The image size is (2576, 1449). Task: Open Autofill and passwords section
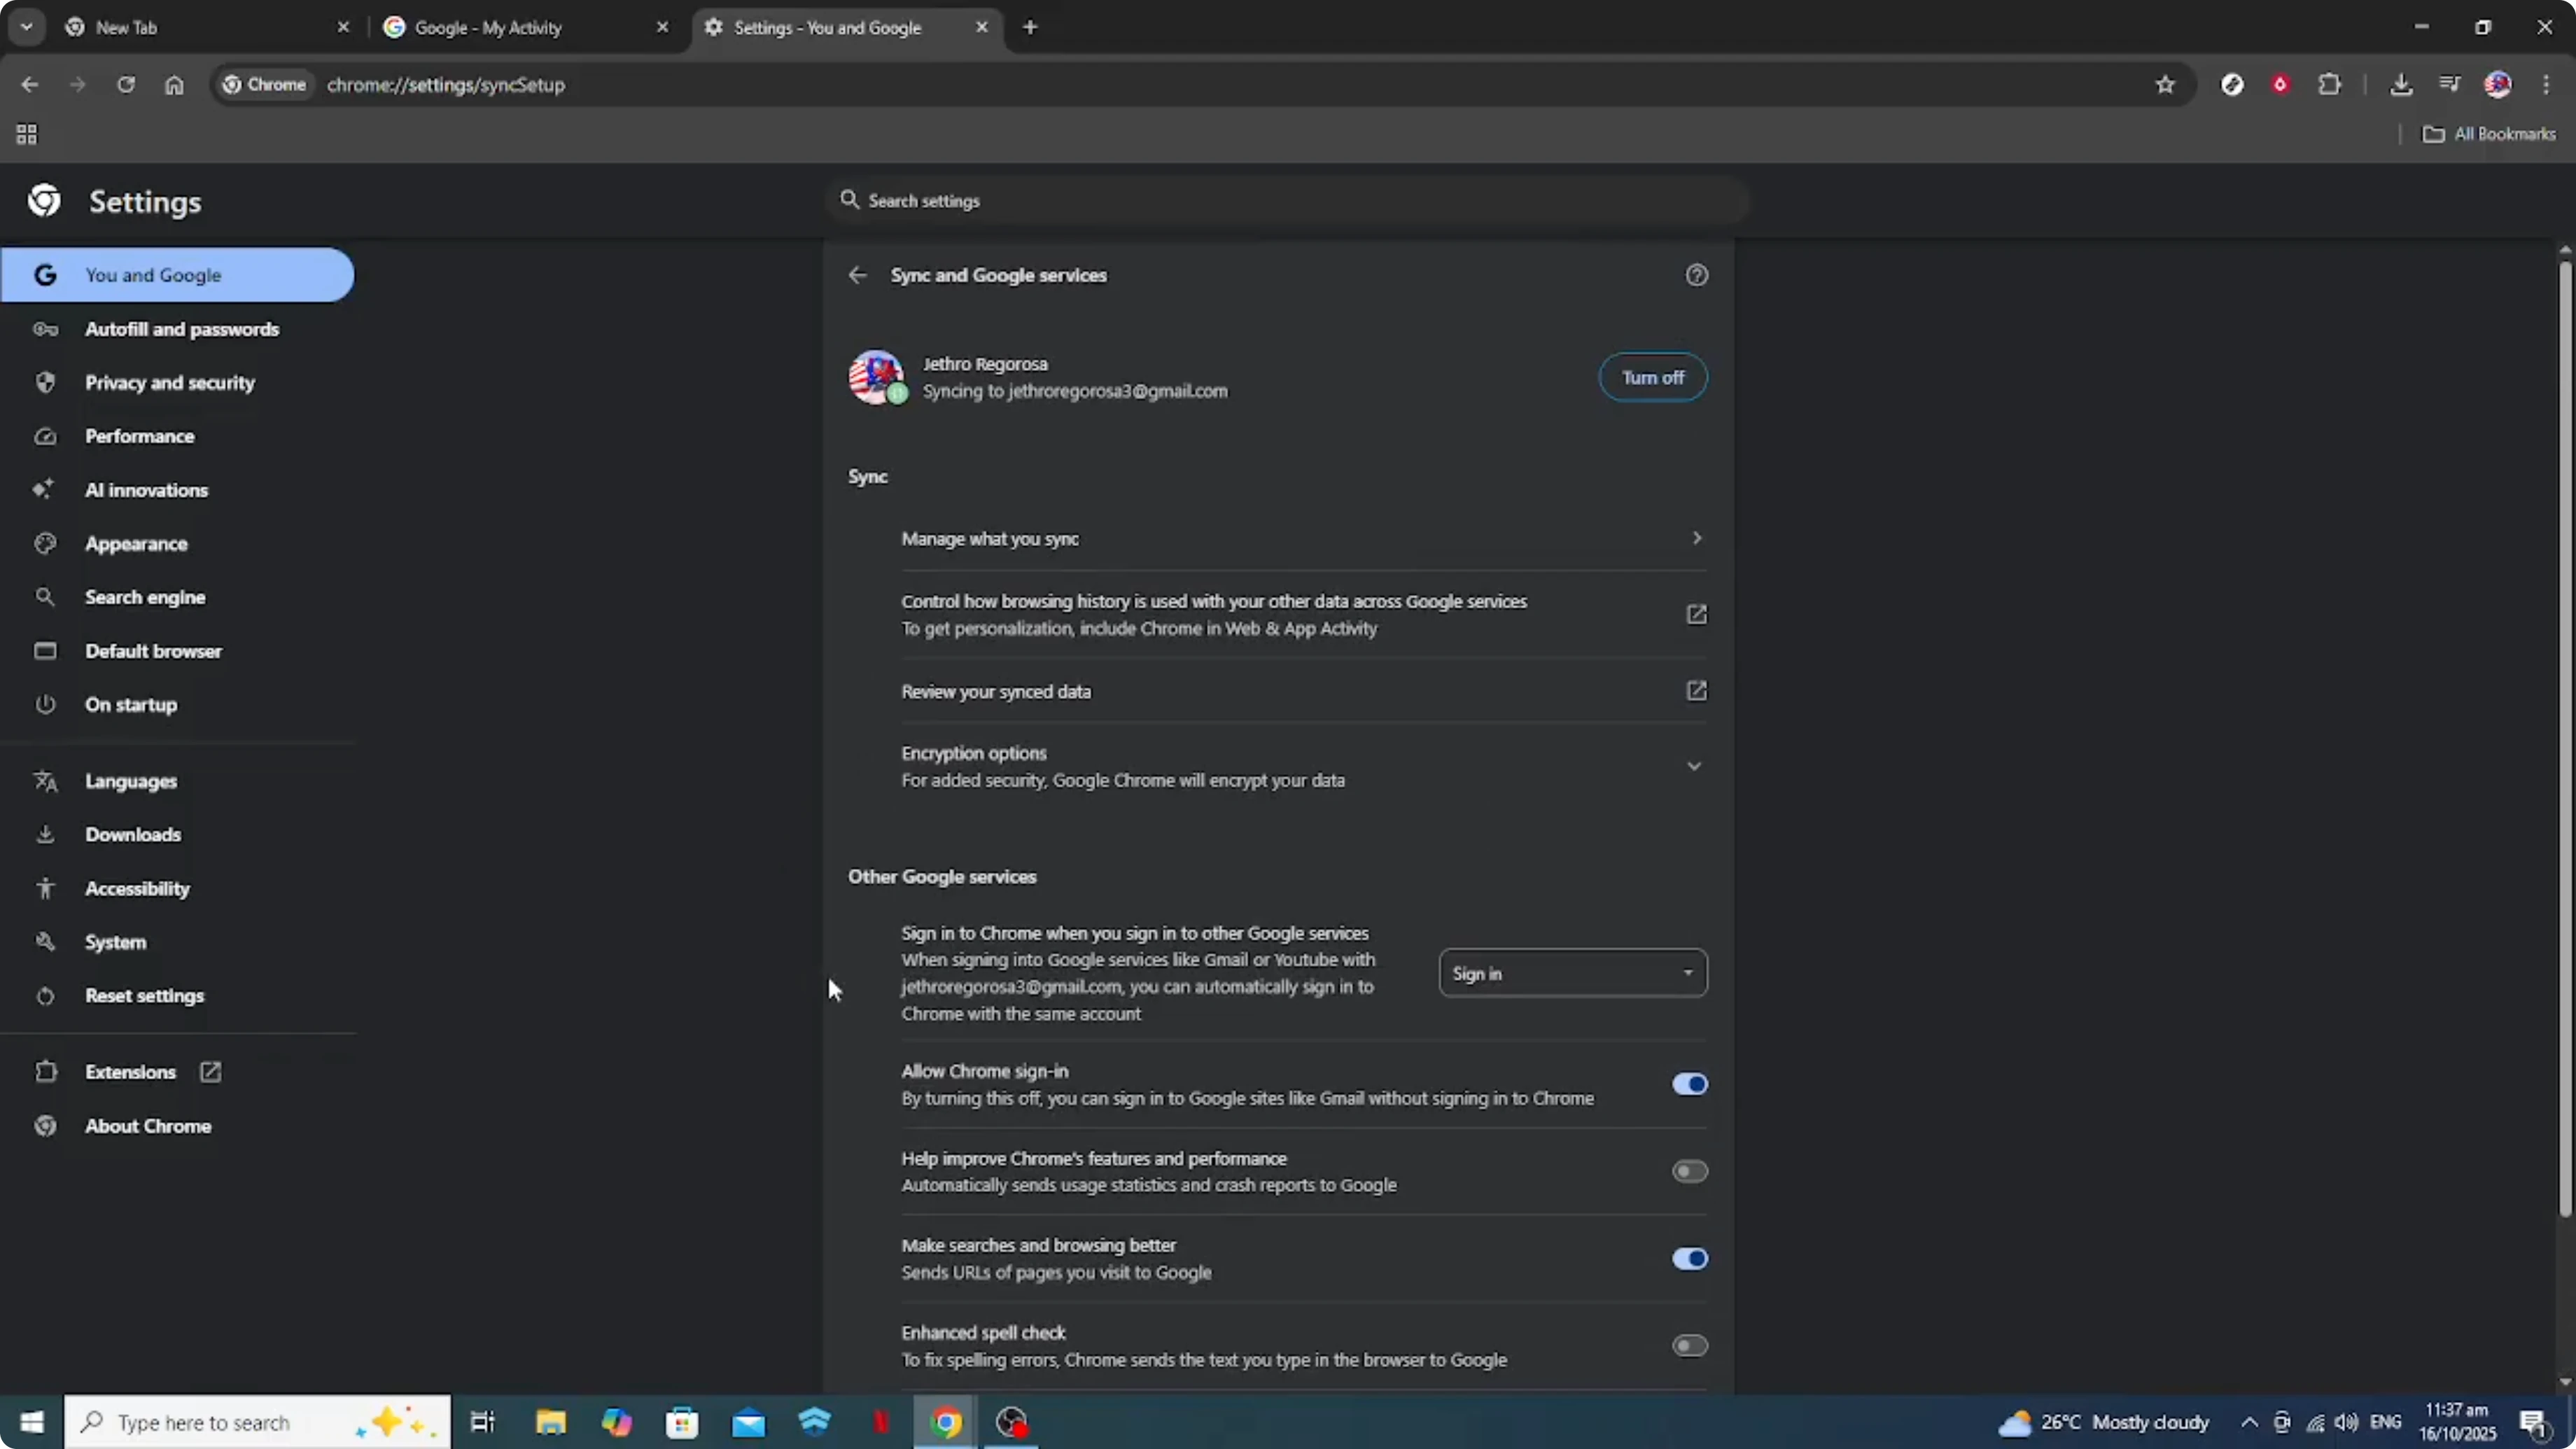[177, 329]
